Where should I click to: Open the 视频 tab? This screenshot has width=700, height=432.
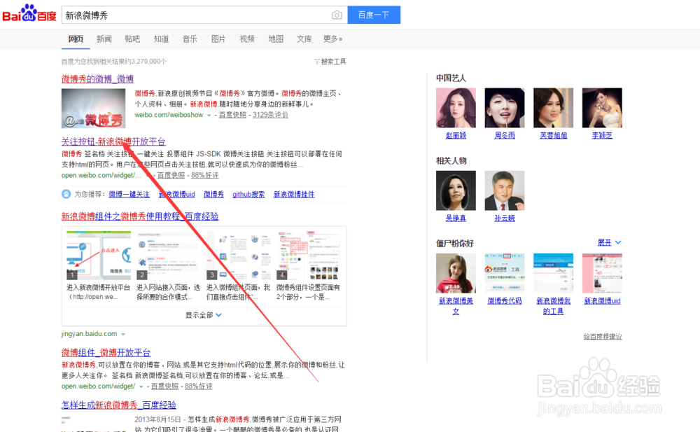click(x=247, y=39)
